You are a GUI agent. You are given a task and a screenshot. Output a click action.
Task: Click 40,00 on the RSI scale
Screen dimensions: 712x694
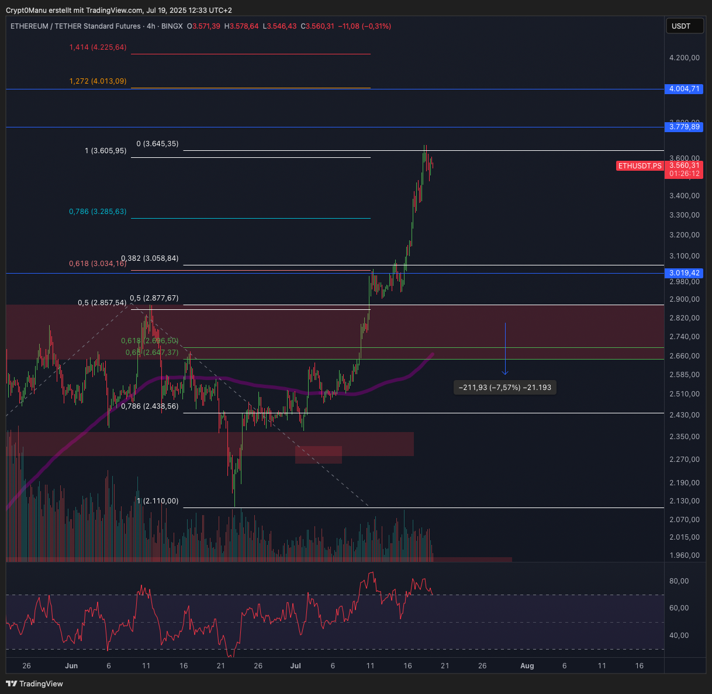(679, 635)
